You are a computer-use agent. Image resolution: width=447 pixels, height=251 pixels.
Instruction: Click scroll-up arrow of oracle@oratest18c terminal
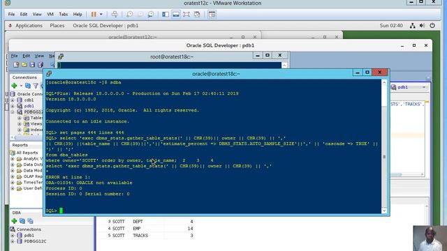point(384,82)
